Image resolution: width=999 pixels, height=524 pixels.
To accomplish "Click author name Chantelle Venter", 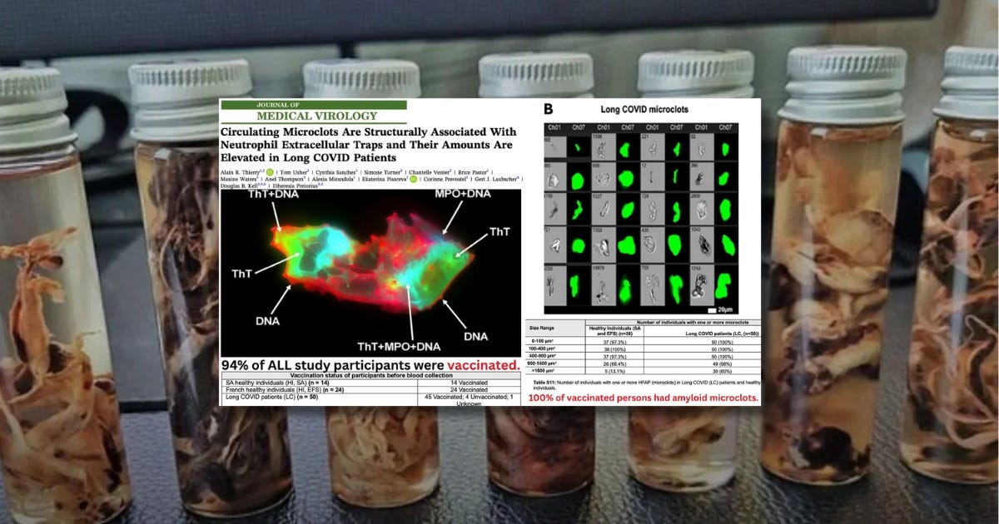I will pyautogui.click(x=430, y=172).
